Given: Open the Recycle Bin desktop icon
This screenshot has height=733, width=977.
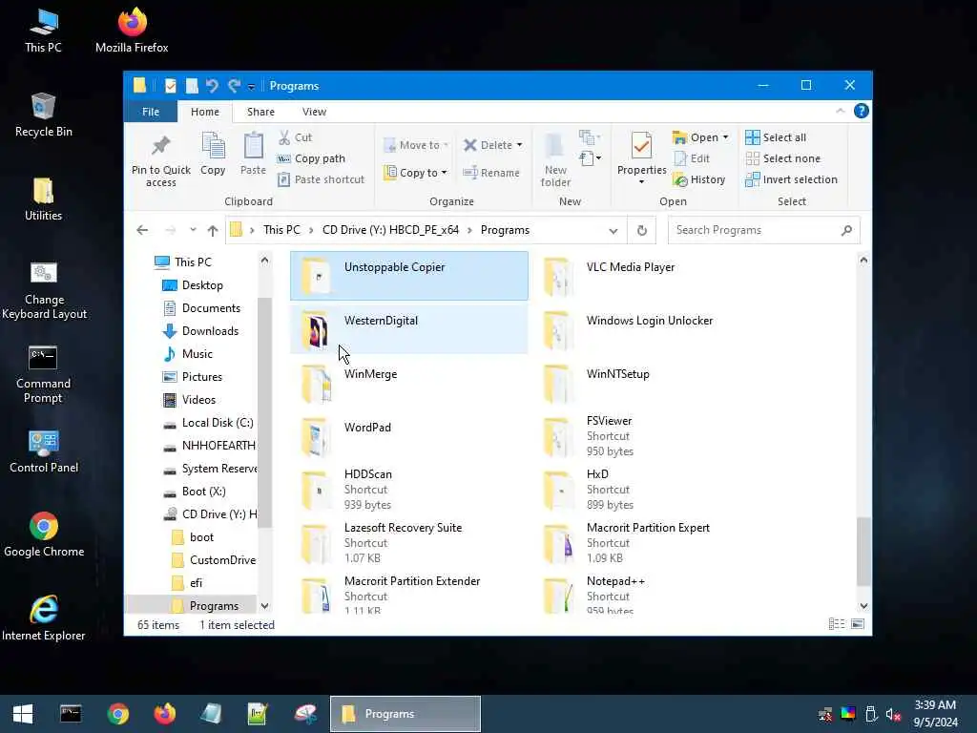Looking at the screenshot, I should pos(43,115).
